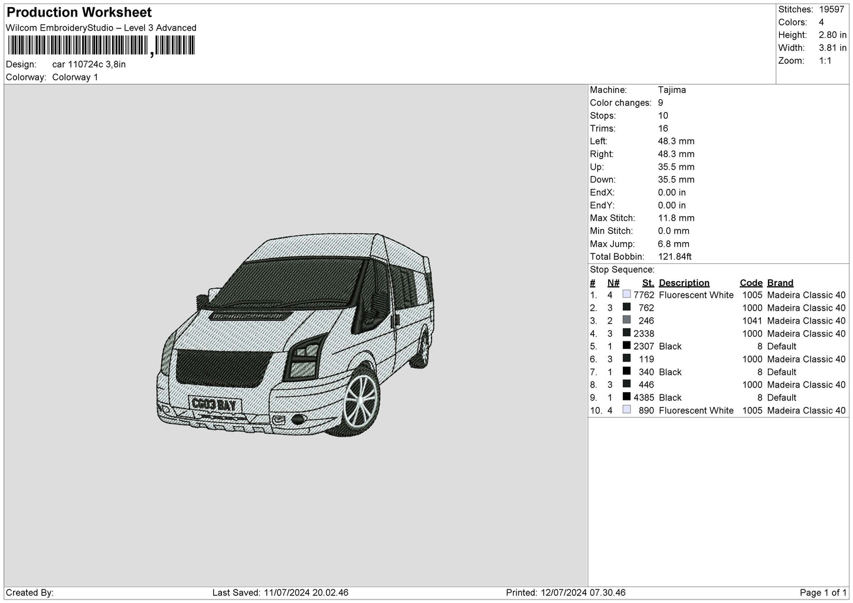Click the color swatch in stop row 4

click(627, 333)
